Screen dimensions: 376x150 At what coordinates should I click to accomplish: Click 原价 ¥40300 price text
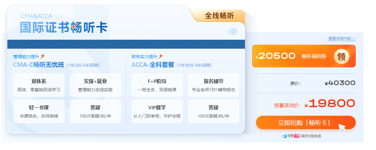pyautogui.click(x=323, y=83)
